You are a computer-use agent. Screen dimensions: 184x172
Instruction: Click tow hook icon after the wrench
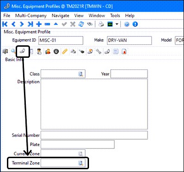(107, 51)
